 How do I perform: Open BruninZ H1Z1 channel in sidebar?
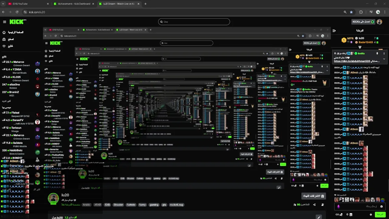(21, 94)
